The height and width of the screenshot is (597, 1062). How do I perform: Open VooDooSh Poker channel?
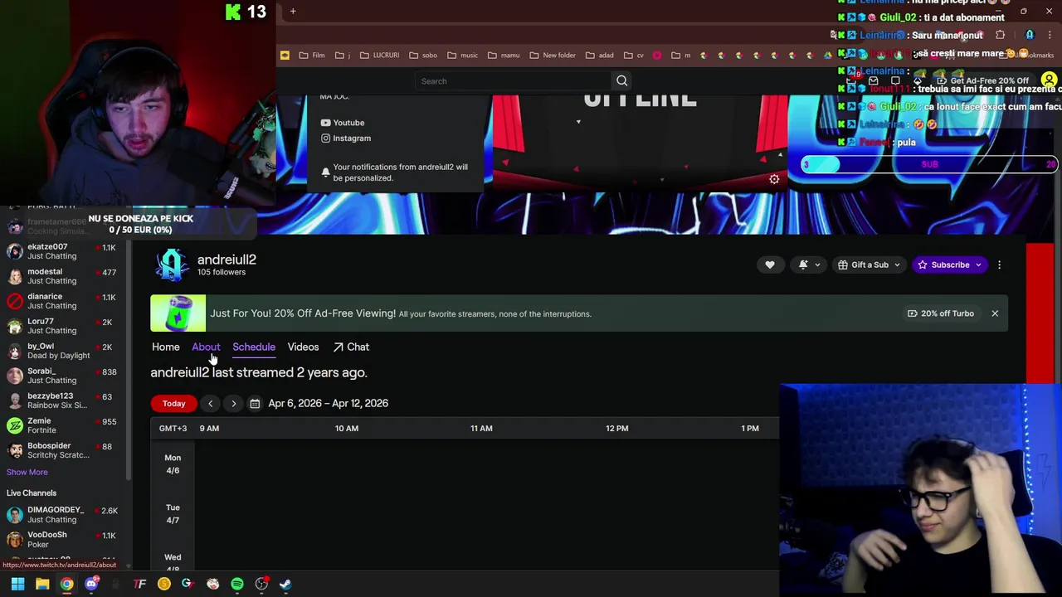pyautogui.click(x=62, y=539)
